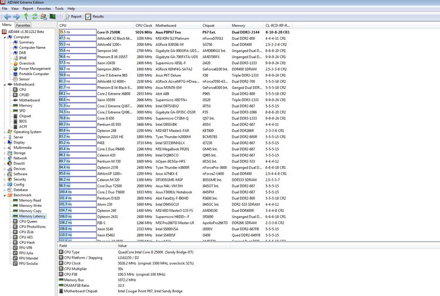Image resolution: width=440 pixels, height=296 pixels.
Task: Click the Results toolbar button
Action: pyautogui.click(x=95, y=16)
